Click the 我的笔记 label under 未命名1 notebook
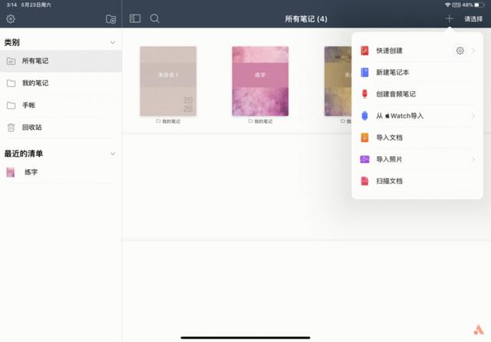The width and height of the screenshot is (491, 342). [x=171, y=121]
